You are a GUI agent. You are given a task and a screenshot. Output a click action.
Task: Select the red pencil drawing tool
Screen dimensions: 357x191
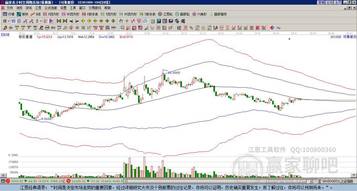5,28
